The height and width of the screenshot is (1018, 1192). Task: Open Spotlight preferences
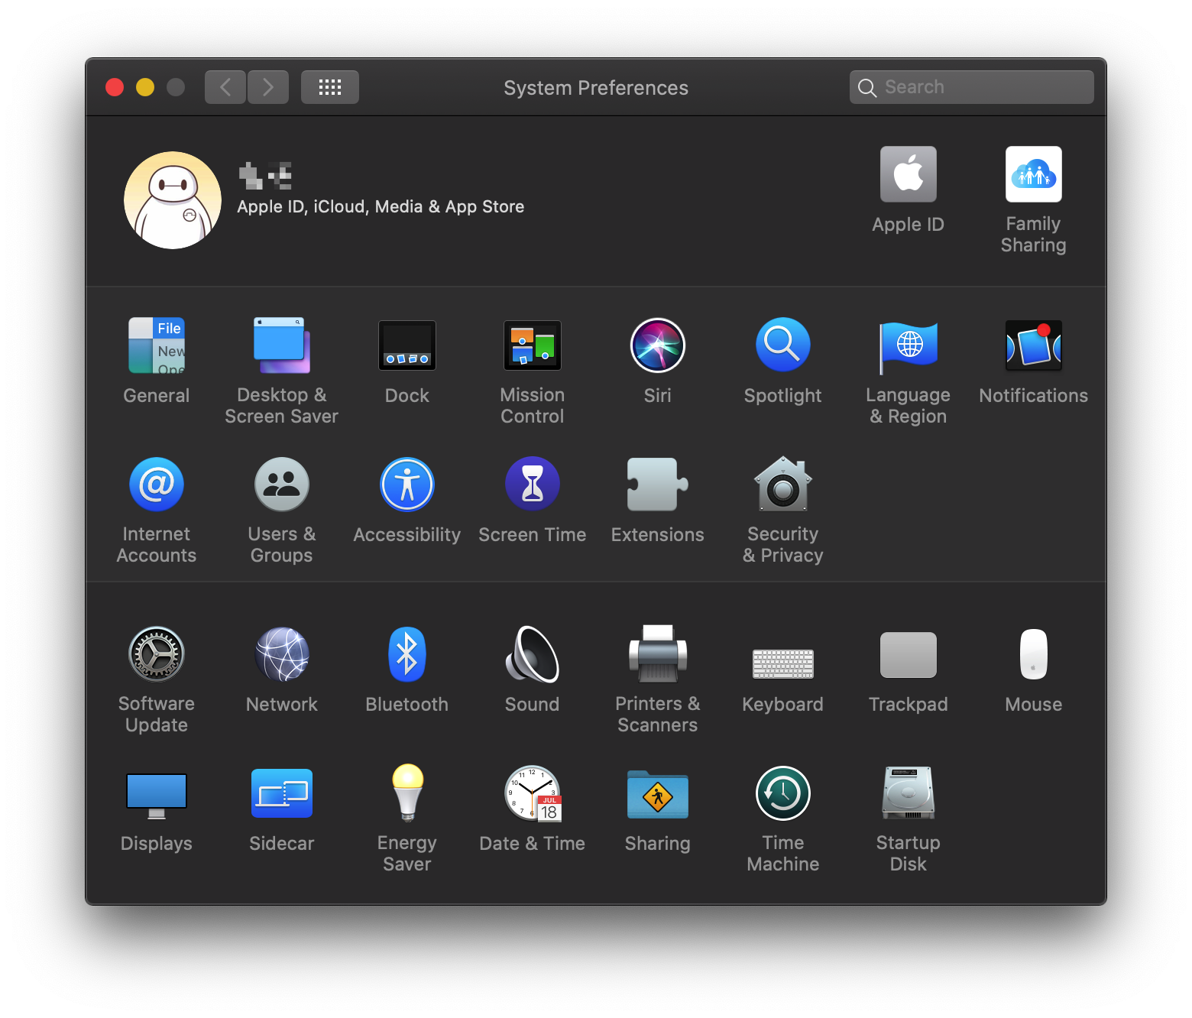(783, 345)
